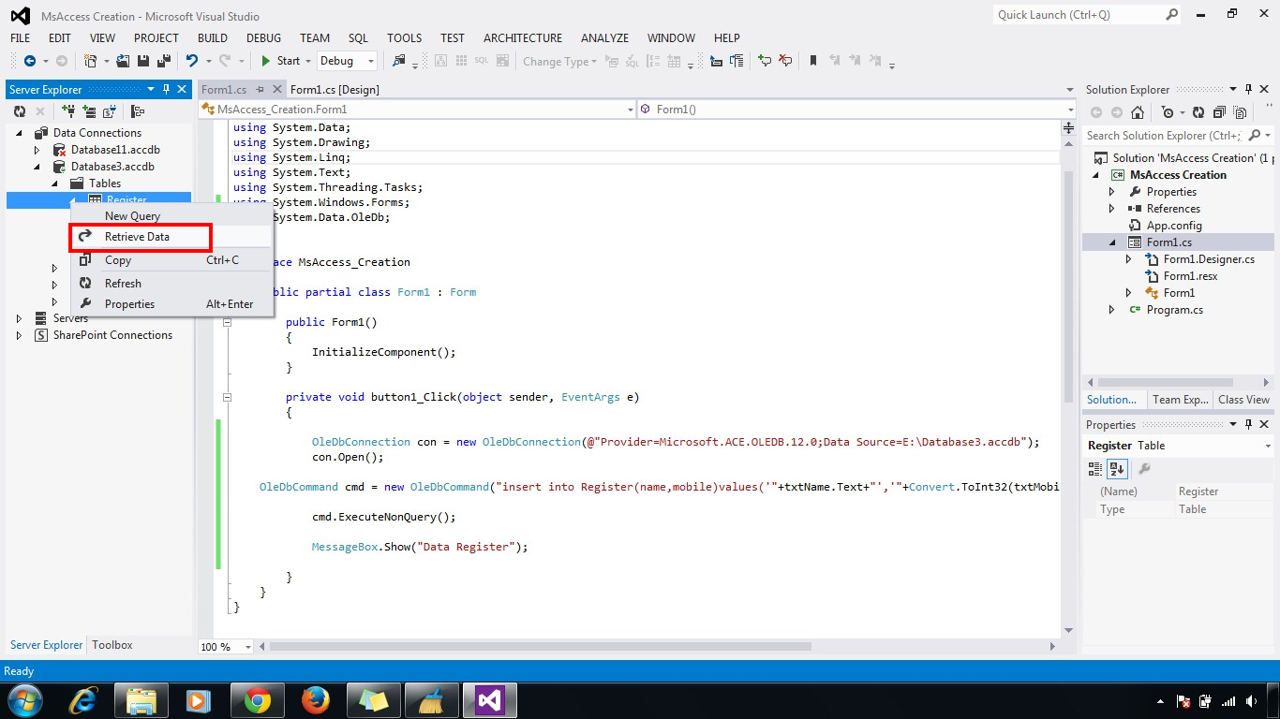
Task: Save the current file with the floppy icon
Action: [x=143, y=61]
